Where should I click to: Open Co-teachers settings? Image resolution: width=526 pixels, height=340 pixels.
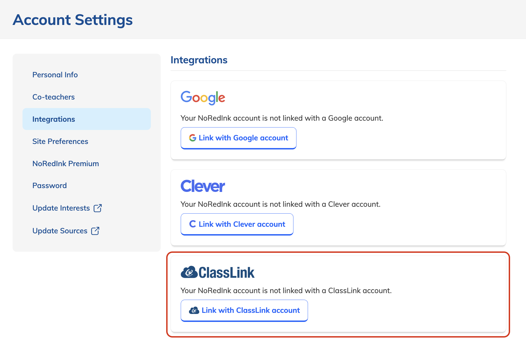(53, 97)
